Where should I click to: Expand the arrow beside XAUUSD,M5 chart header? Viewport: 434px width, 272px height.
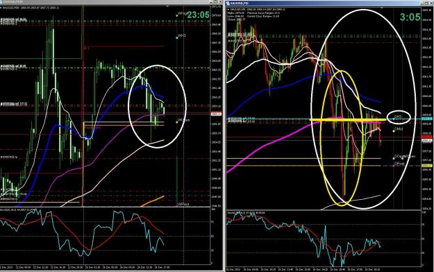pos(228,10)
